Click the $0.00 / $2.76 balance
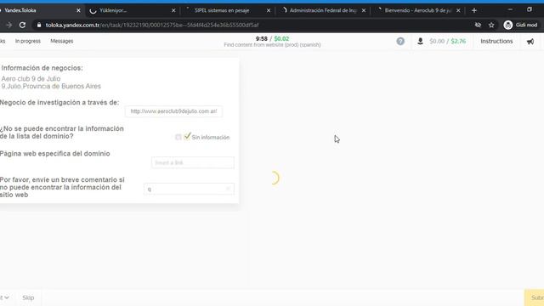The height and width of the screenshot is (306, 544). click(x=448, y=42)
